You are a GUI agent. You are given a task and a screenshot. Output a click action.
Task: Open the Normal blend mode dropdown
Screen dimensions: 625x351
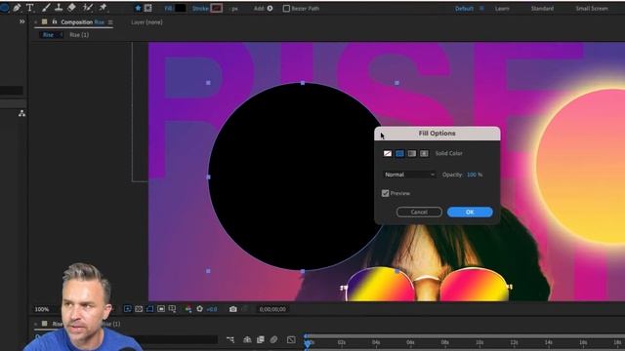pos(409,175)
